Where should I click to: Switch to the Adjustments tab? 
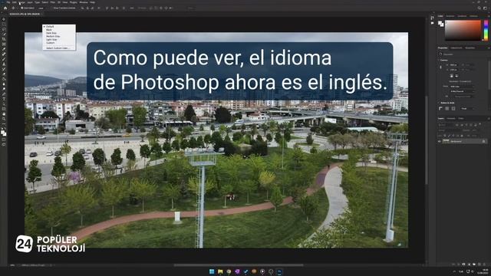456,48
